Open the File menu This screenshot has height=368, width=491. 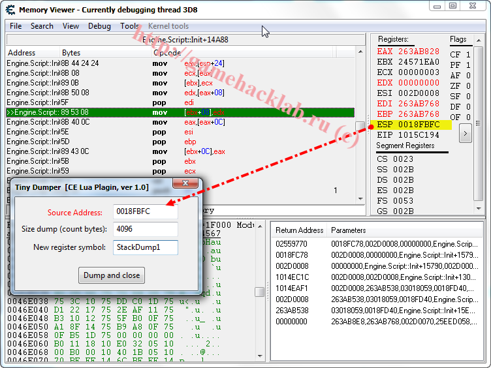(x=16, y=26)
